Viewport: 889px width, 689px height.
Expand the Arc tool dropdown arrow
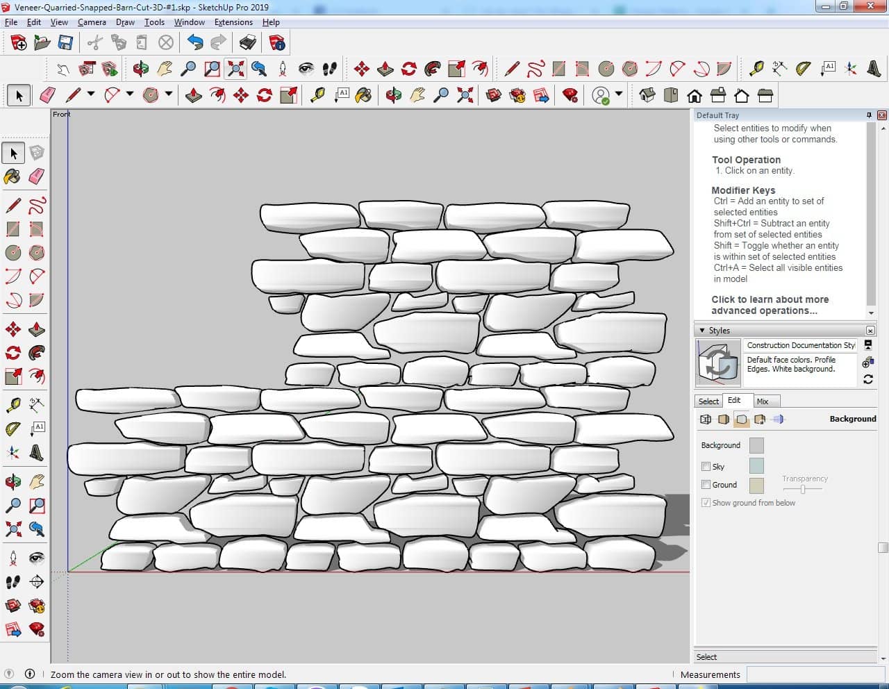[129, 94]
